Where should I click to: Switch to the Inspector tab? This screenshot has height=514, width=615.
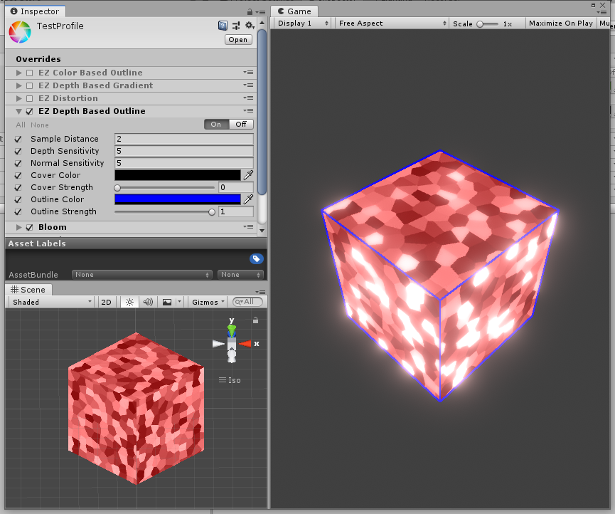[36, 11]
